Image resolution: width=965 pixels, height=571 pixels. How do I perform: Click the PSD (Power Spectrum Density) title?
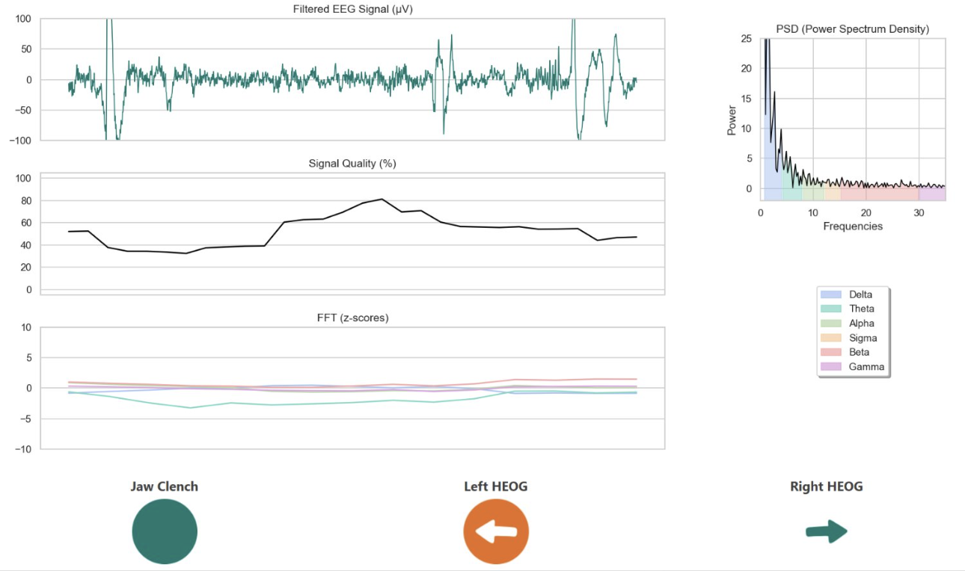pyautogui.click(x=853, y=29)
